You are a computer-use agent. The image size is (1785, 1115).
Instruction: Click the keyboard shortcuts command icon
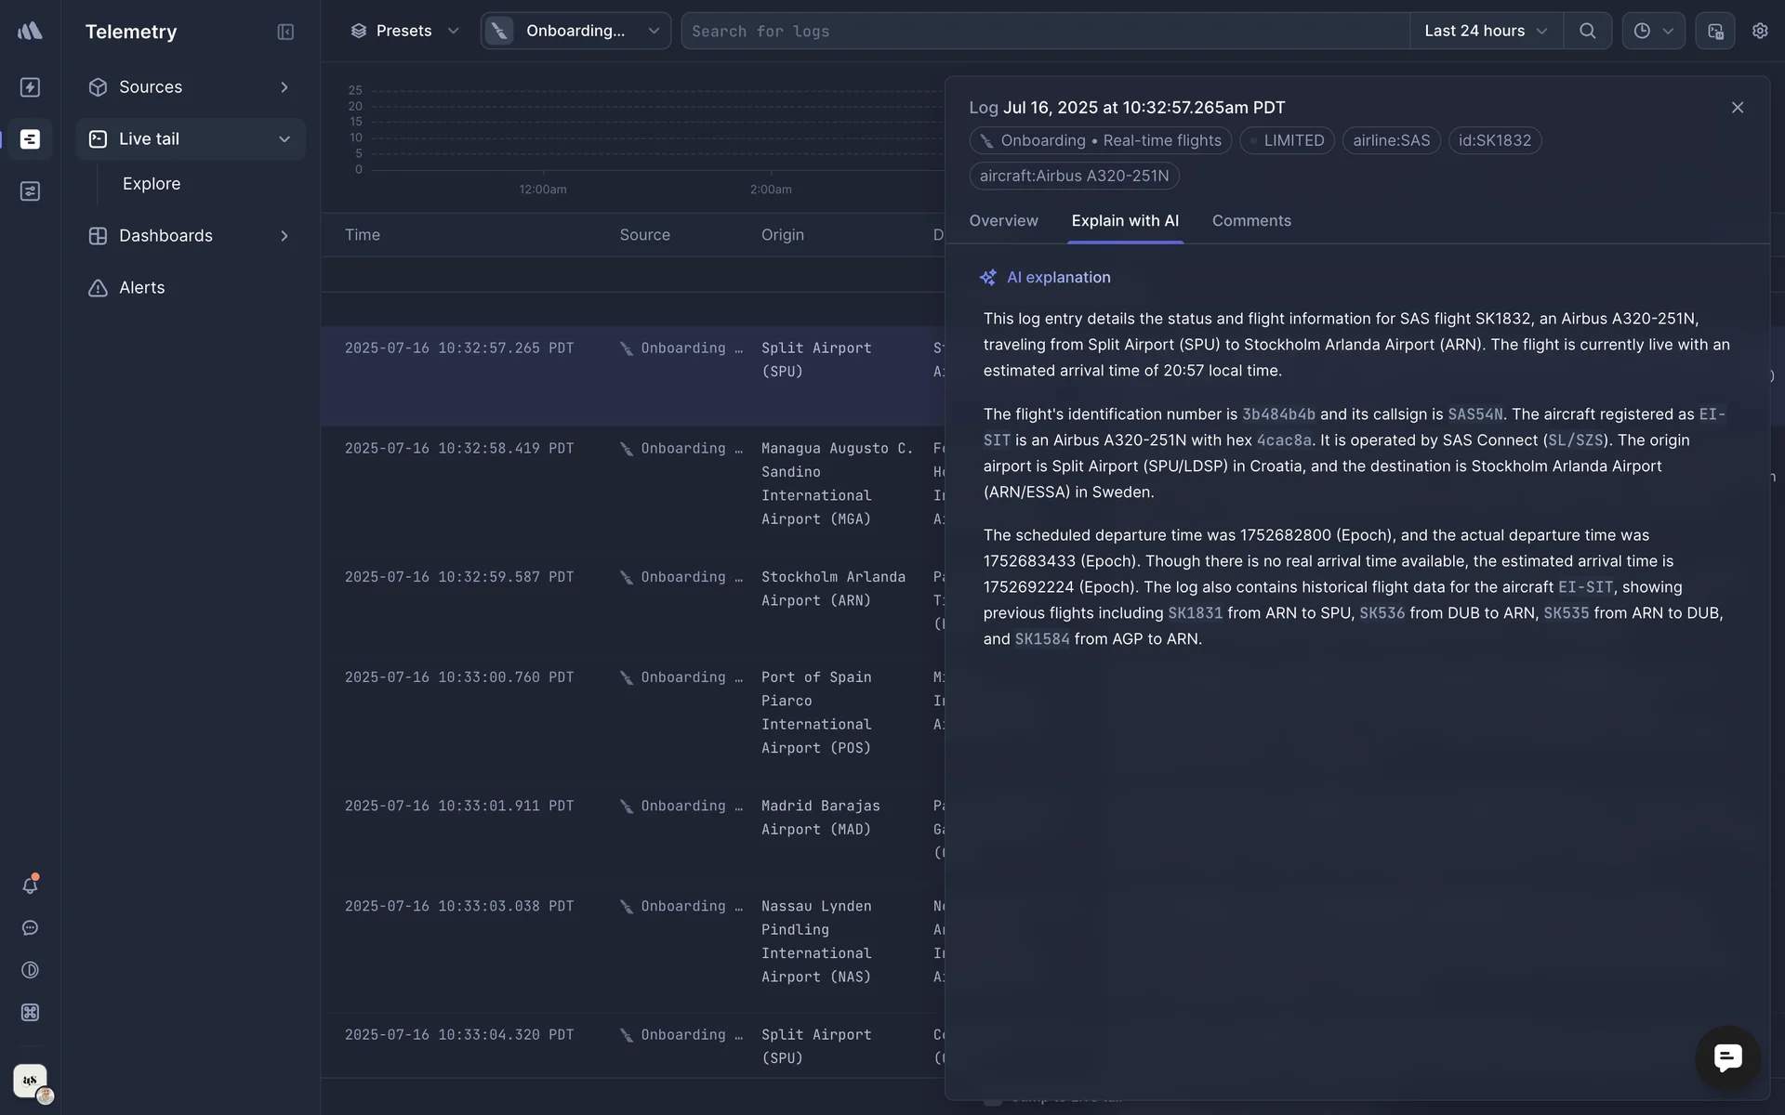click(x=30, y=1013)
